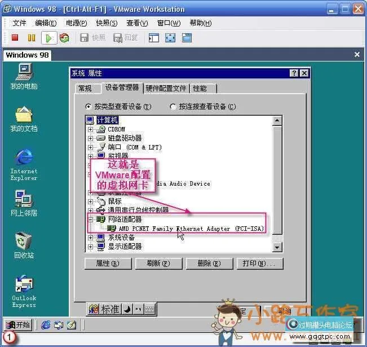
Task: Expand 磁盘驱动器 tree node
Action: 90,138
